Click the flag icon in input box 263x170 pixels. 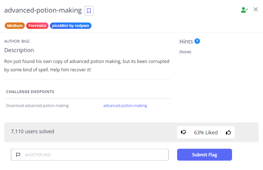tap(18, 155)
